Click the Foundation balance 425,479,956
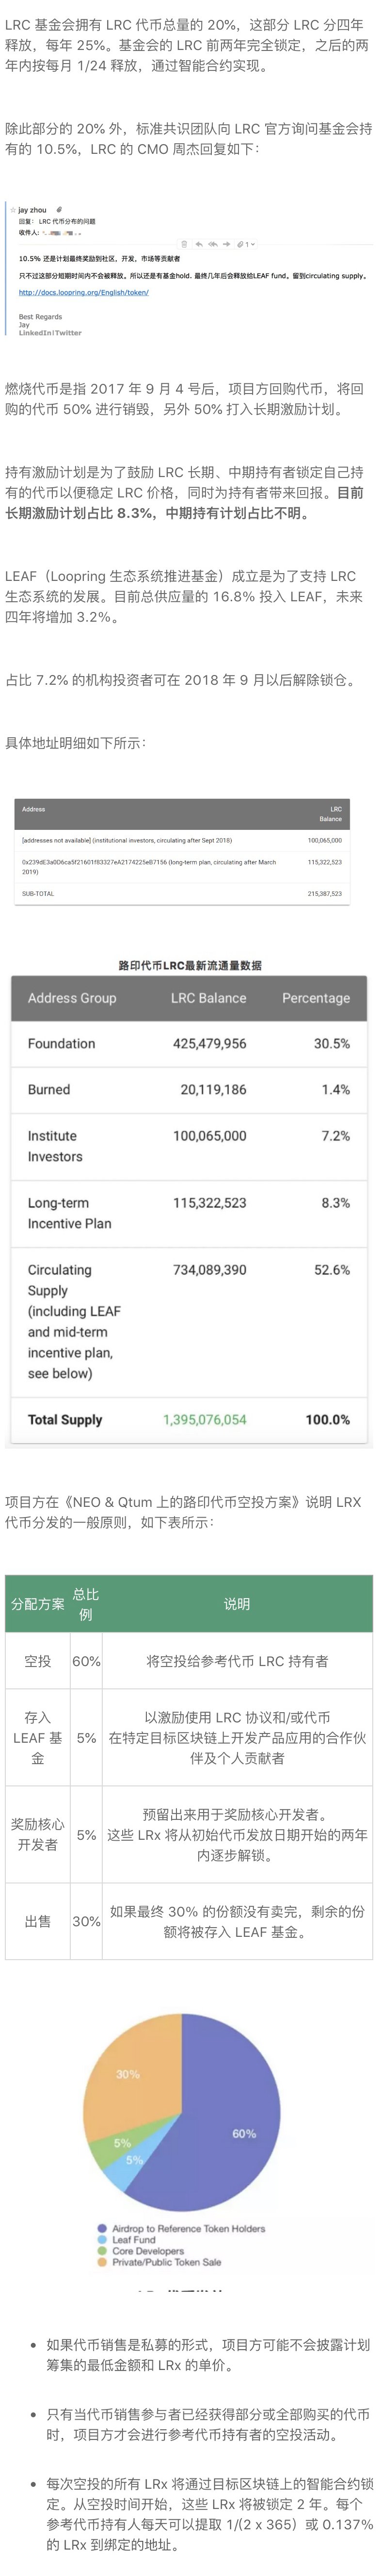Viewport: 381px width, 2576px height. click(209, 1043)
